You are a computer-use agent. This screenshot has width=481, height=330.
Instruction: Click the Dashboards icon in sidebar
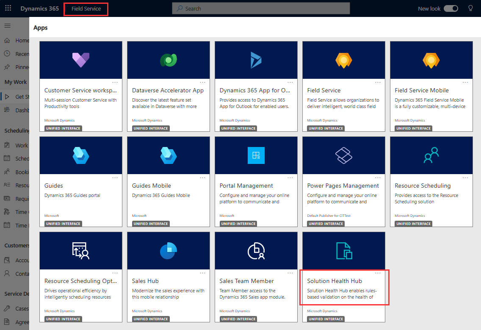pos(7,110)
